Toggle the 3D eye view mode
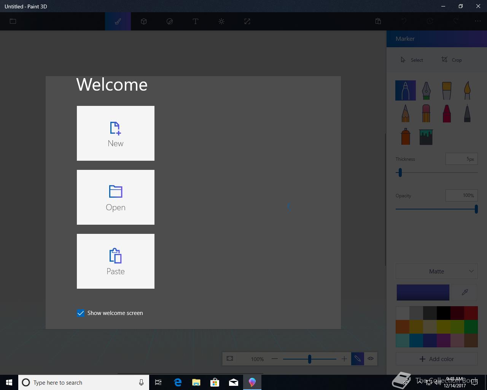Screen dimensions: 487x390 (371, 359)
